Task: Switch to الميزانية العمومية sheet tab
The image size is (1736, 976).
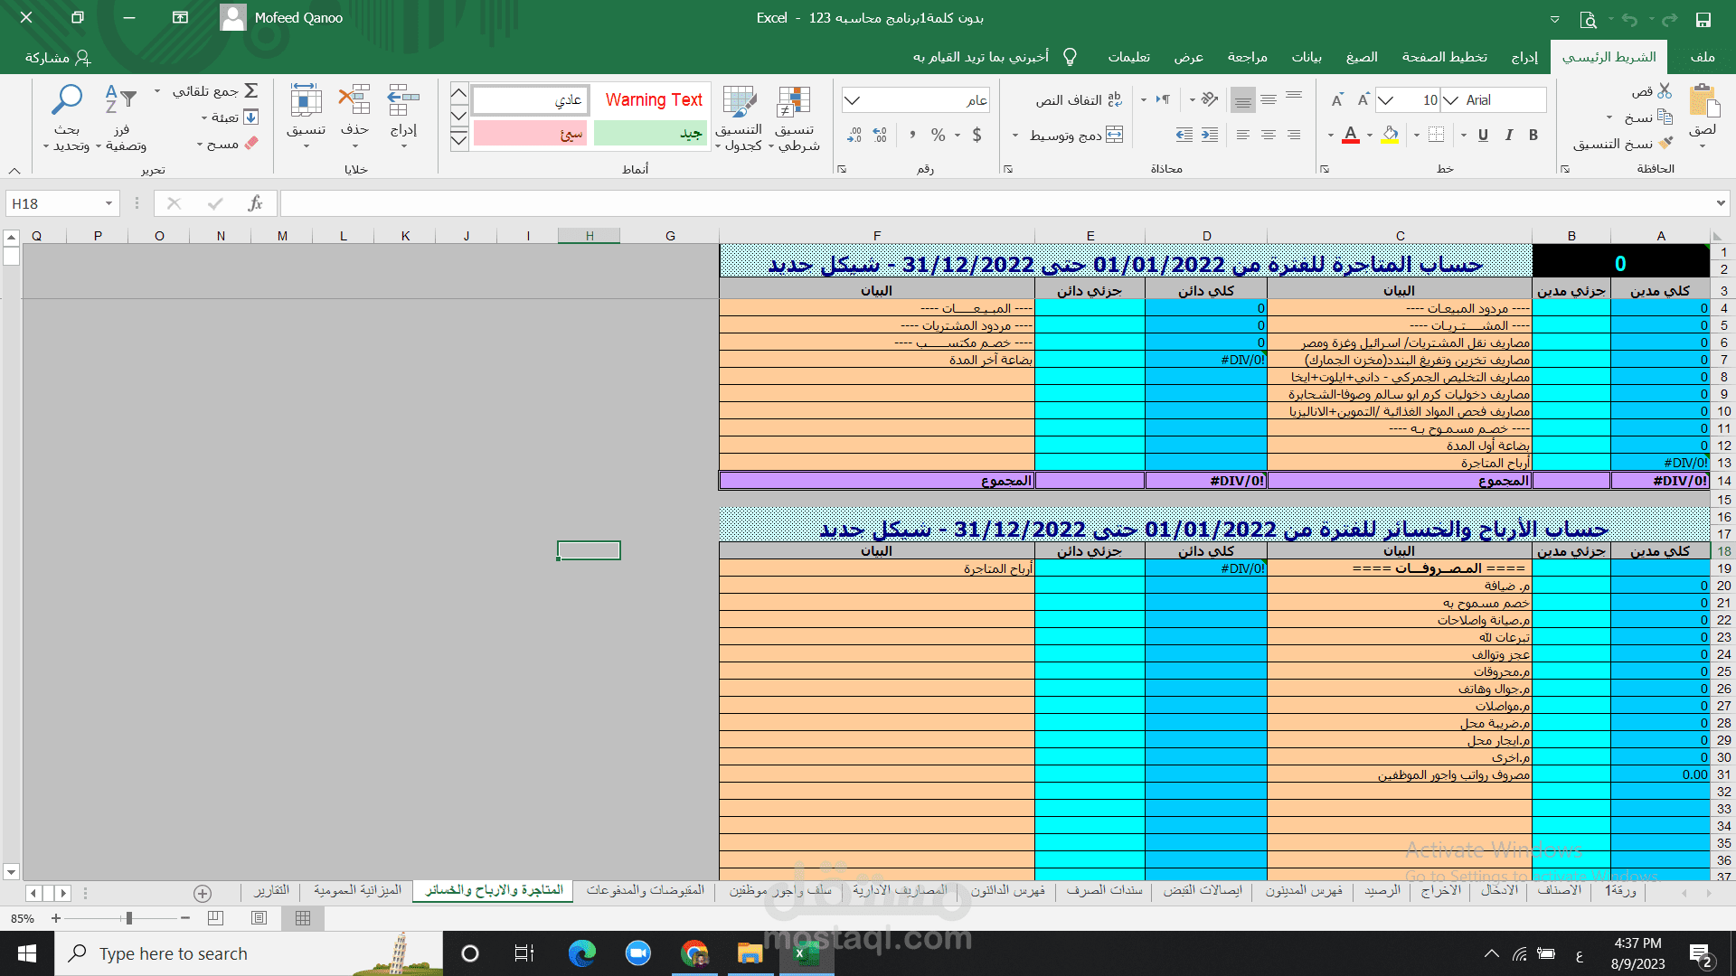Action: pos(357,891)
